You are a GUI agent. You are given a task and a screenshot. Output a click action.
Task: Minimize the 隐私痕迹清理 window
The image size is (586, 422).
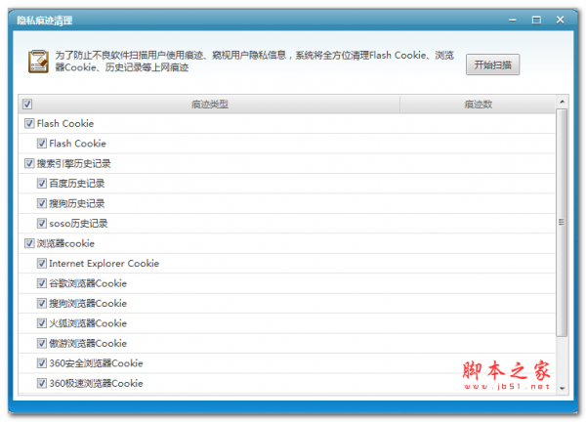point(513,21)
